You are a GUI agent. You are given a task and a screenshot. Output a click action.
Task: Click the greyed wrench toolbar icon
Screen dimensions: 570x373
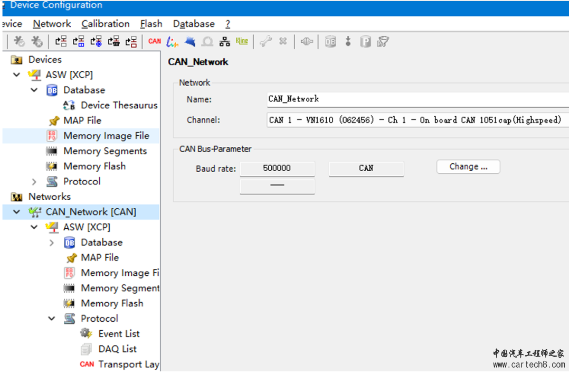tap(265, 42)
